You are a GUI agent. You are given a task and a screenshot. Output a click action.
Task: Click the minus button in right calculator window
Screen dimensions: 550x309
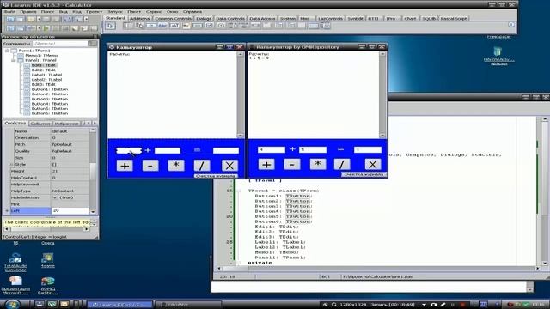[292, 164]
